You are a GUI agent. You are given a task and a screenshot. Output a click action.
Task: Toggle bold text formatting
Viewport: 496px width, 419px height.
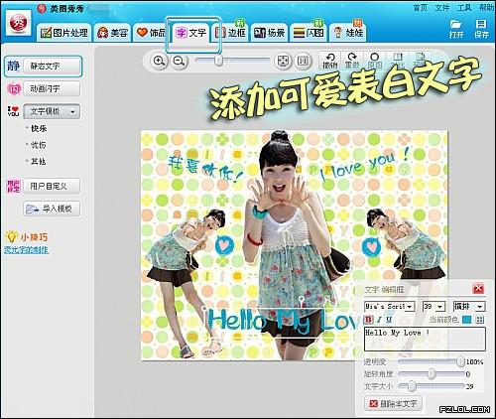point(368,320)
